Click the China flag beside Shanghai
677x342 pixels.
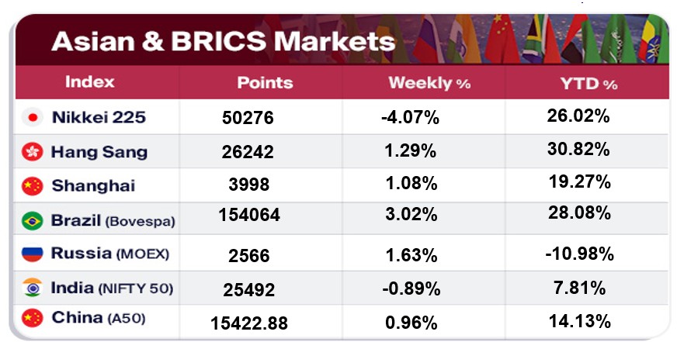(33, 186)
